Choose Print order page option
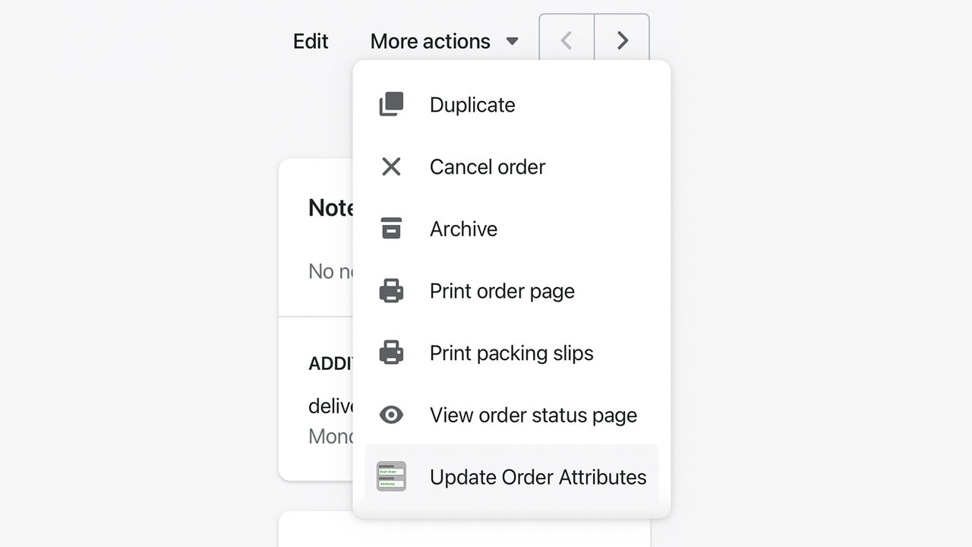 [502, 291]
